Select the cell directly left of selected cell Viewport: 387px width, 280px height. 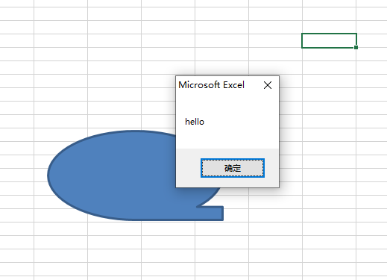click(x=275, y=40)
